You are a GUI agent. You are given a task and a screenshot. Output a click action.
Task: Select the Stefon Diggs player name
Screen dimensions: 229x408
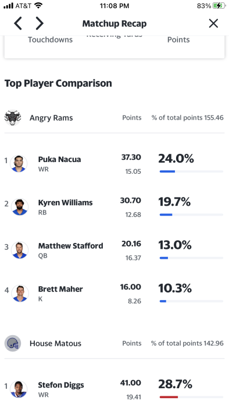coord(61,385)
